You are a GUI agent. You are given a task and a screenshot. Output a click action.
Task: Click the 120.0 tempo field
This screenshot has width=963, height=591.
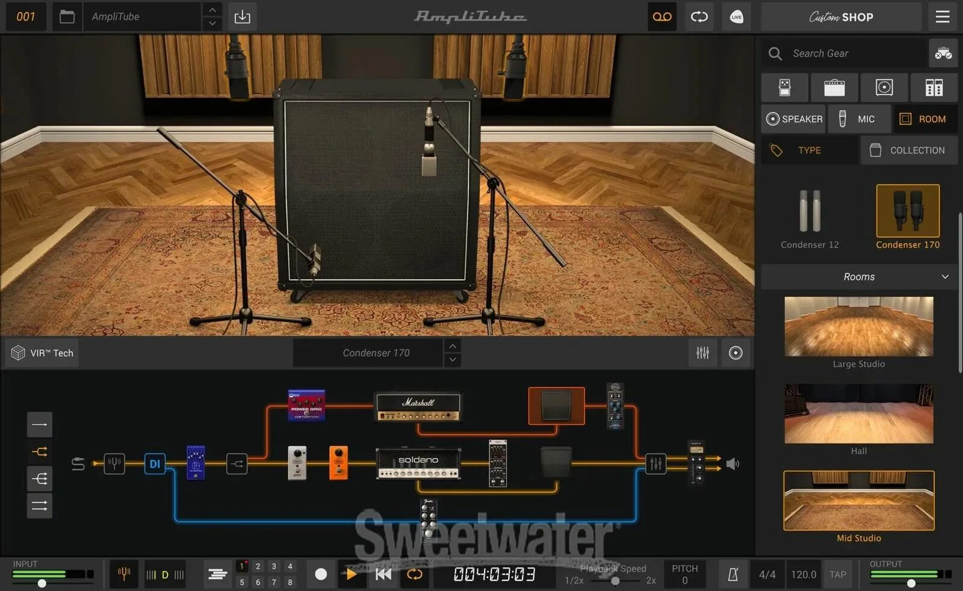[x=804, y=574]
